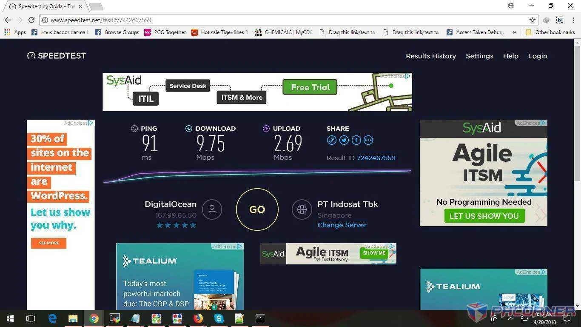Open the Chrome profile icon in title bar
Screen dimensions: 581x327
(x=511, y=6)
